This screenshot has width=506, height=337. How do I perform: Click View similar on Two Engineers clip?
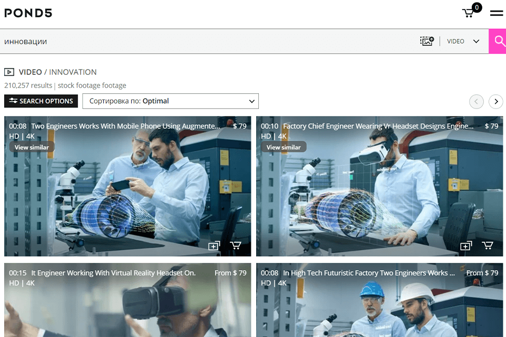(x=32, y=147)
